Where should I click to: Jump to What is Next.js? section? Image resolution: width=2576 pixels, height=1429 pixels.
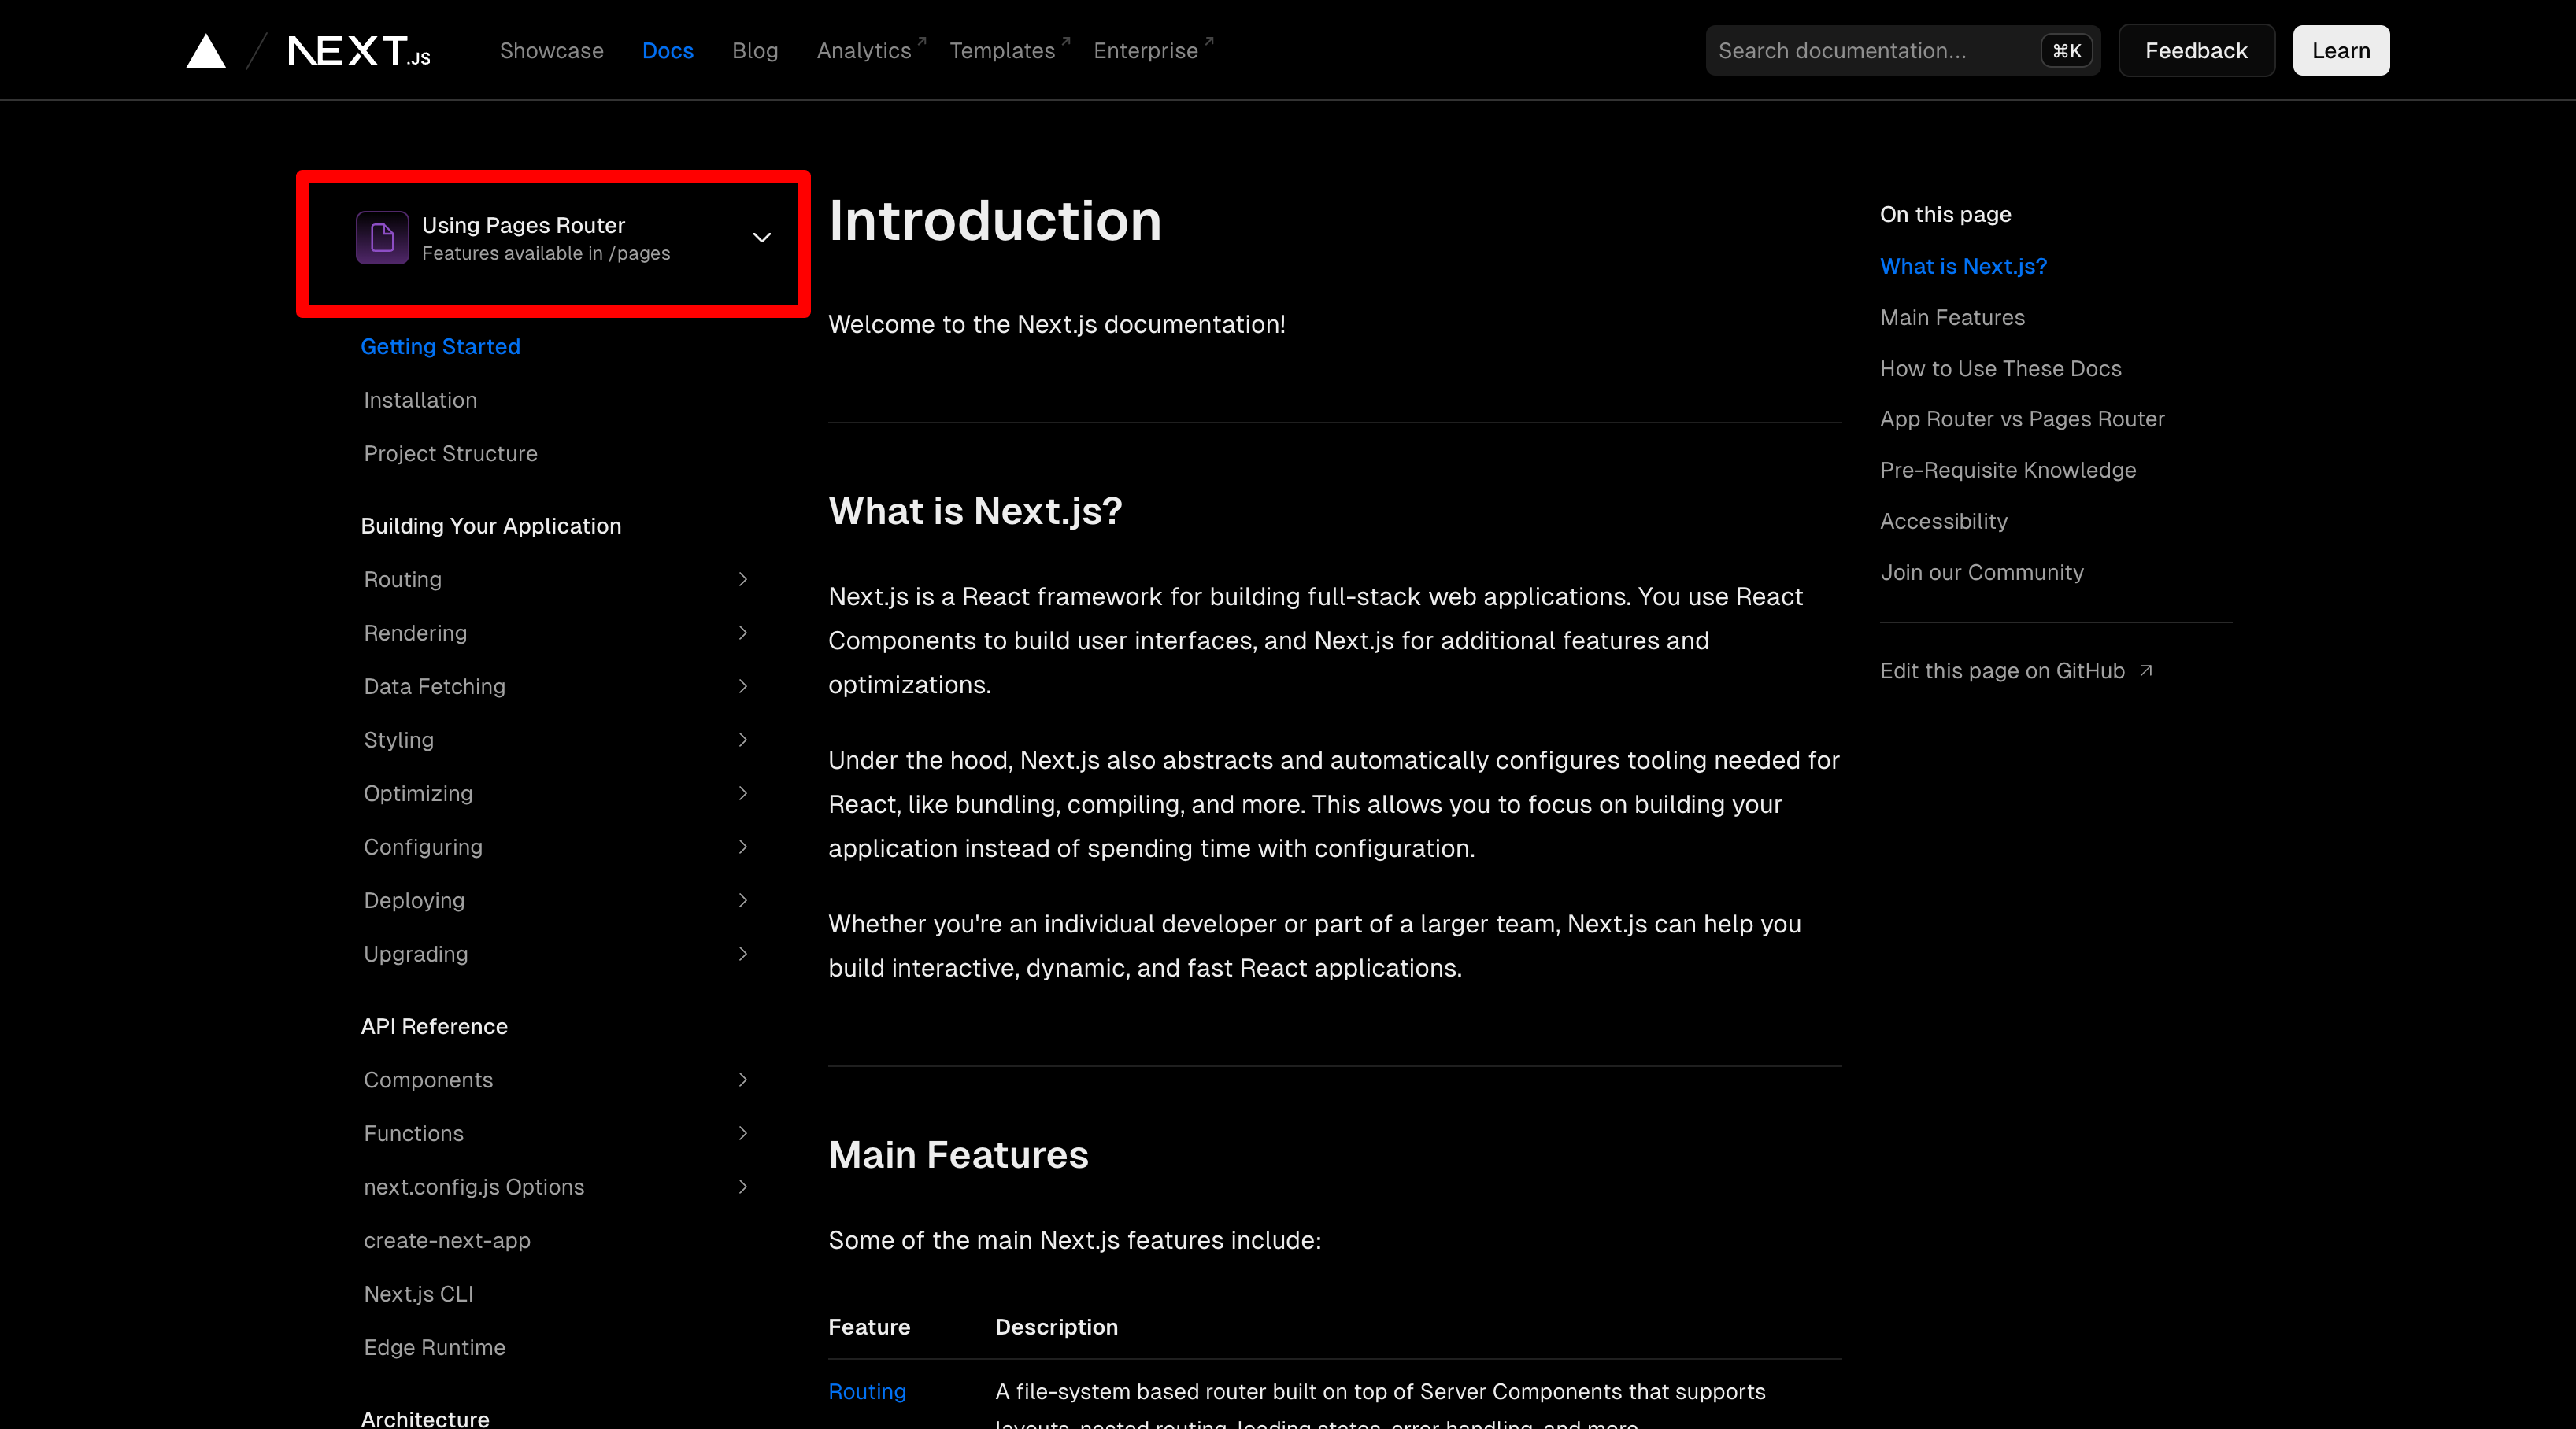click(x=1963, y=266)
